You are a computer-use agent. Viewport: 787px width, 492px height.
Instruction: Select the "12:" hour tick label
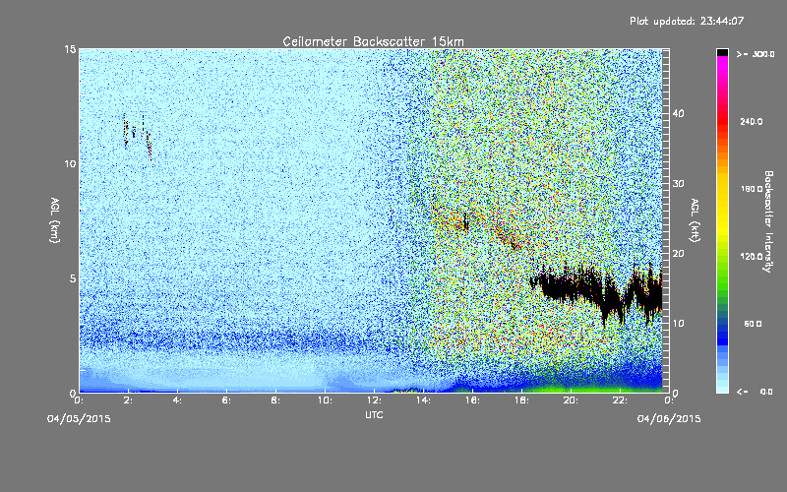(x=374, y=400)
